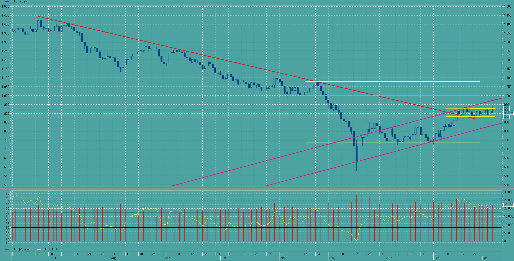Select the RTSI [Volume] legend entry
The height and width of the screenshot is (261, 514).
click(x=21, y=249)
